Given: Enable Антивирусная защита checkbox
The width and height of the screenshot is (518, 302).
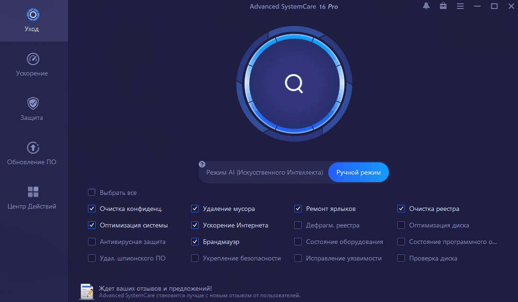Looking at the screenshot, I should click(91, 242).
